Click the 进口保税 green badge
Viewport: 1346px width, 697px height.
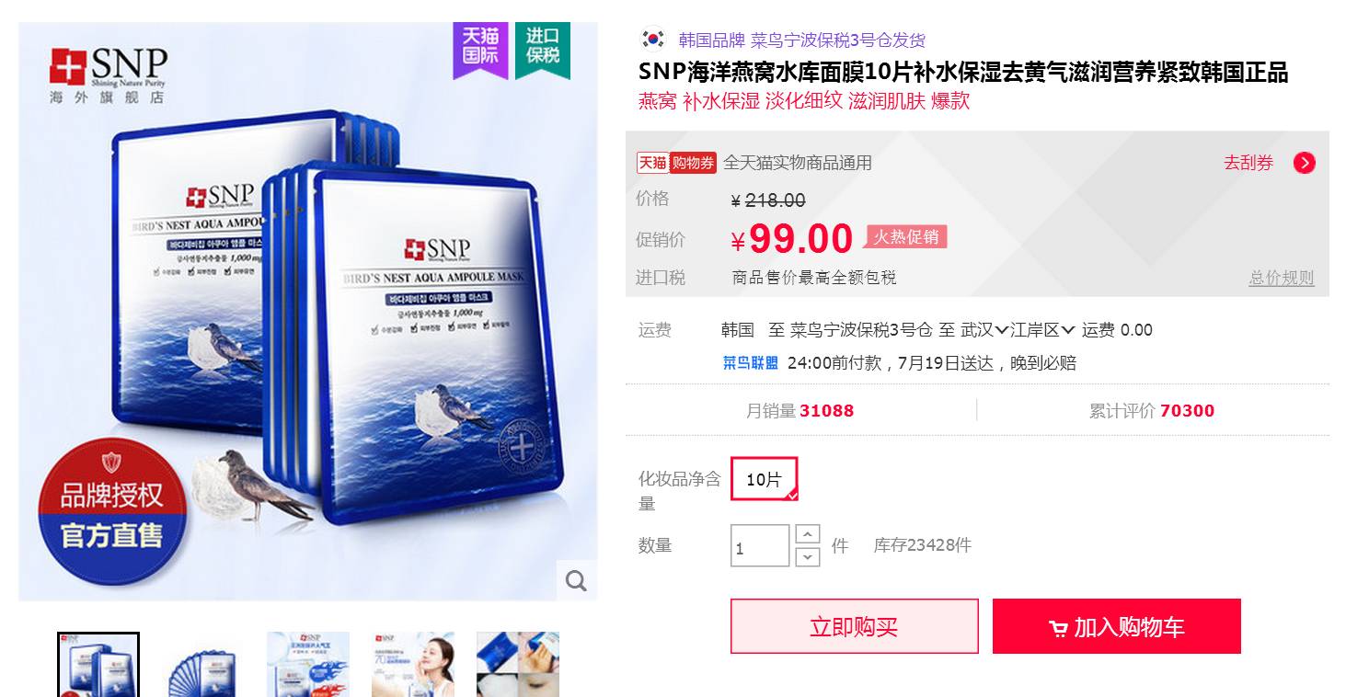[x=543, y=48]
